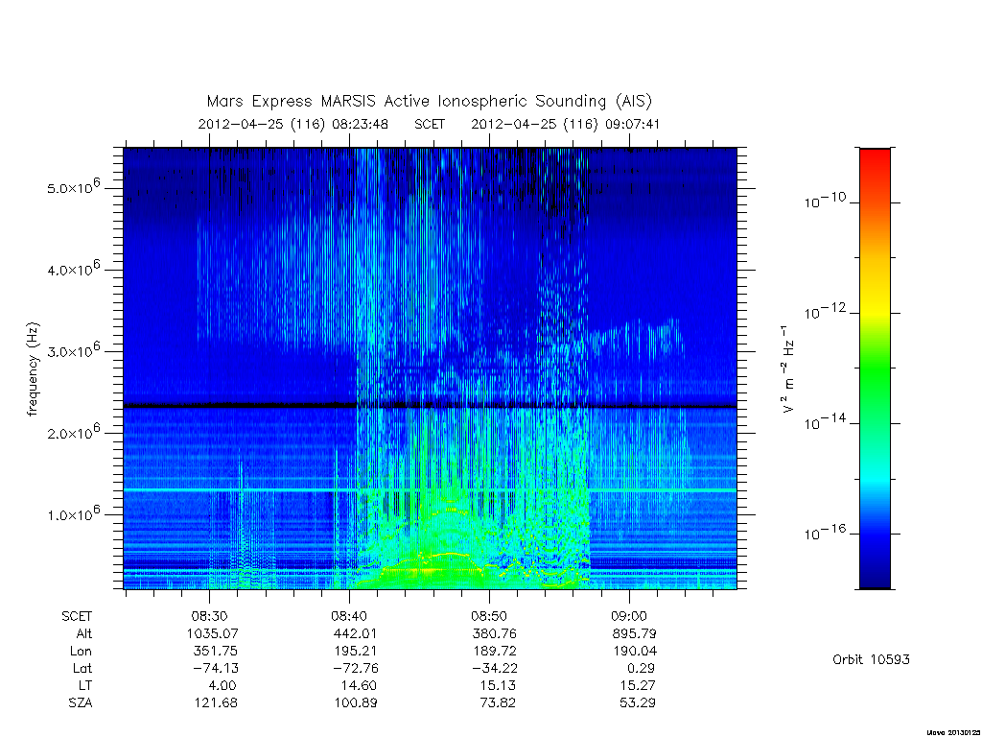Click the black horizontal band near 2.3 MHz
Viewport: 982px width, 737px height.
[430, 406]
